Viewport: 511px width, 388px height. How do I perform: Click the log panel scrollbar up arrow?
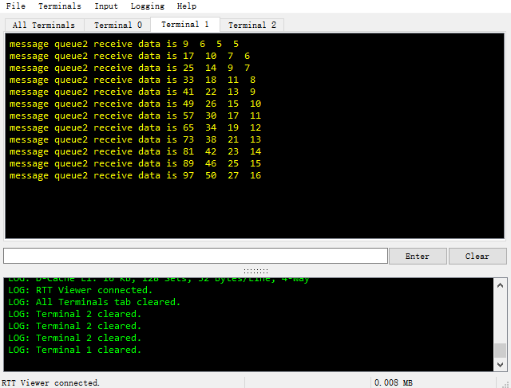tap(500, 284)
